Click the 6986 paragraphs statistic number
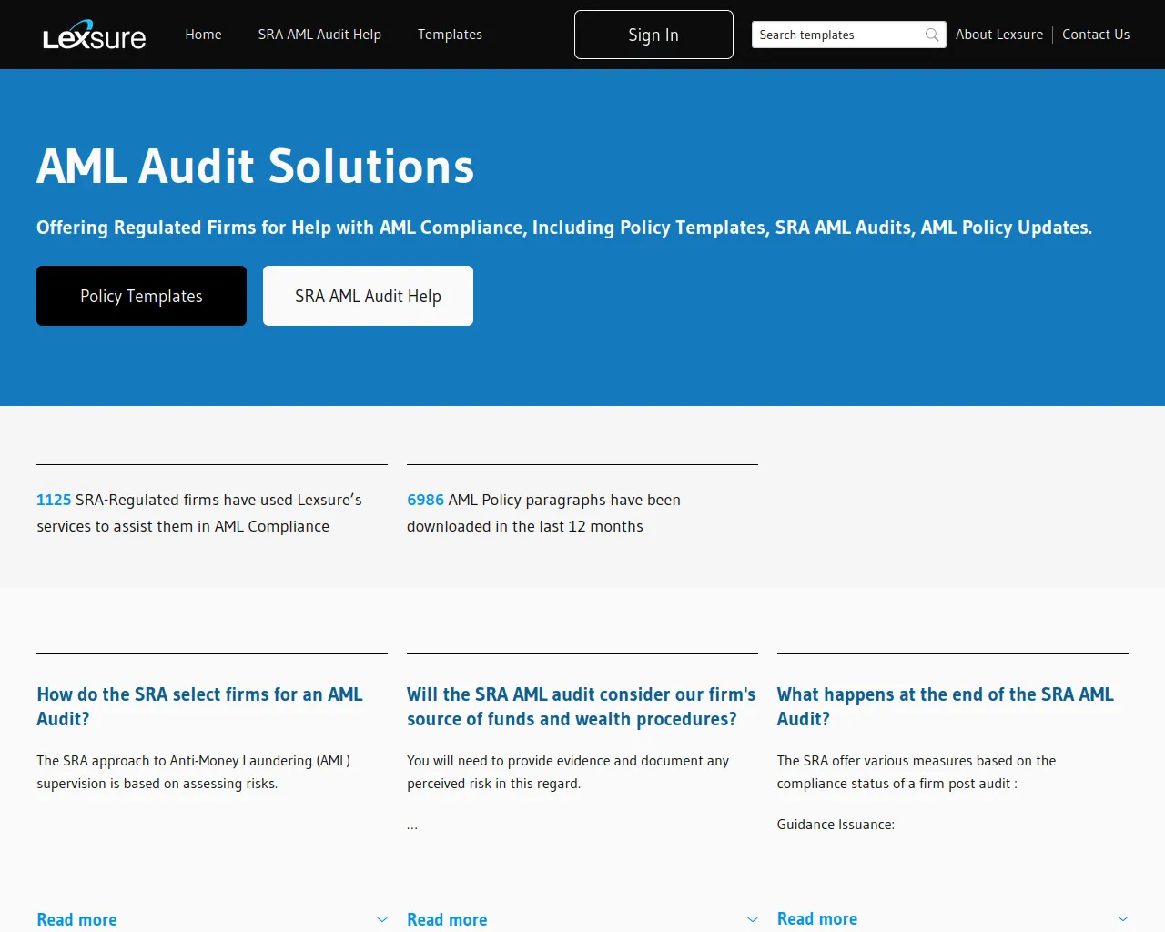 coord(425,500)
